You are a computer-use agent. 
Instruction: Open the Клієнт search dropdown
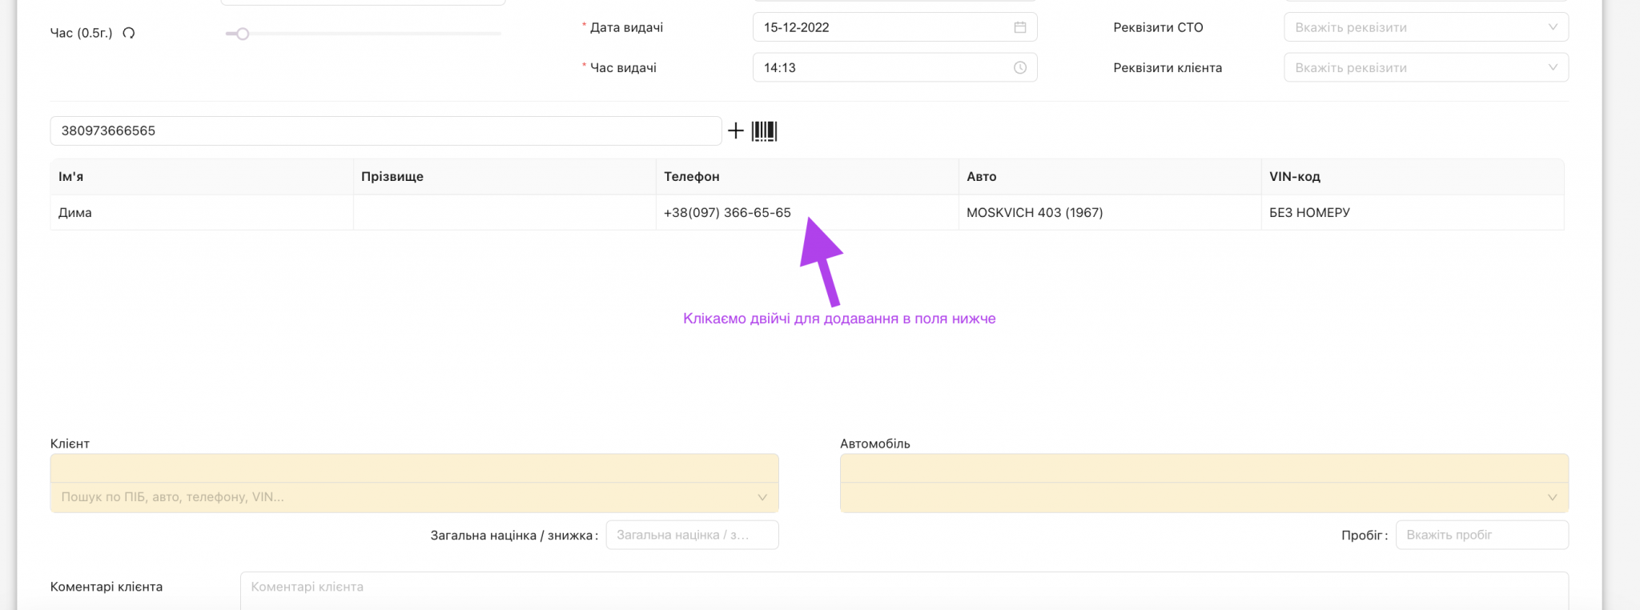tap(414, 497)
